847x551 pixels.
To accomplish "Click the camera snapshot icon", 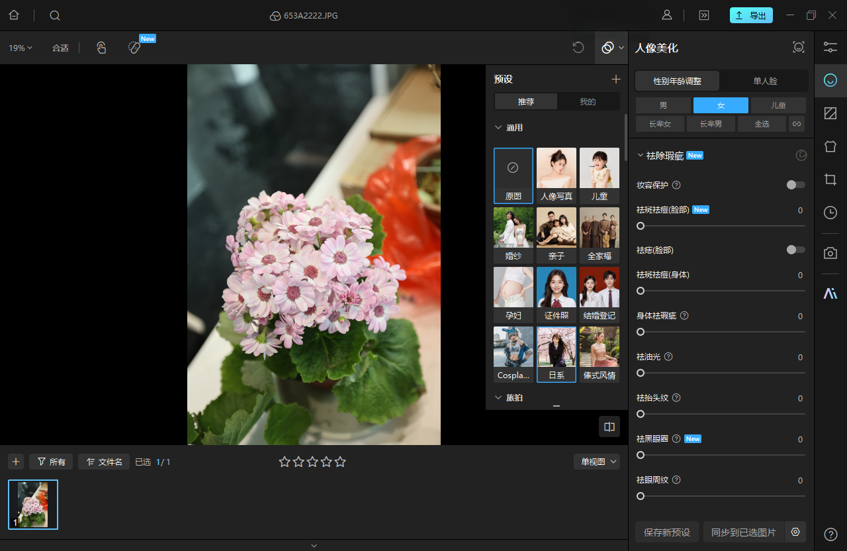I will point(830,253).
